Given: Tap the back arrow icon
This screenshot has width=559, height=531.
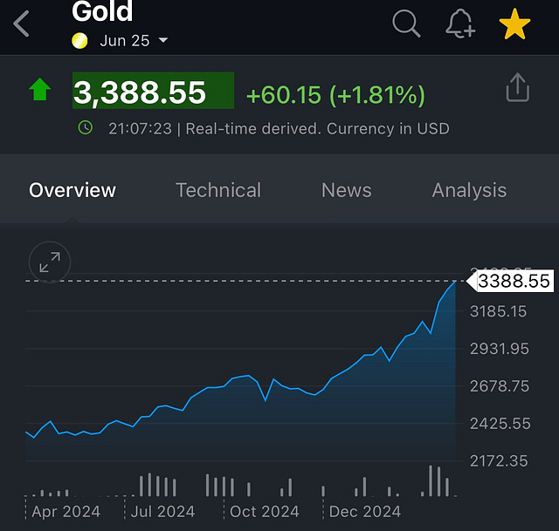Looking at the screenshot, I should (x=22, y=24).
